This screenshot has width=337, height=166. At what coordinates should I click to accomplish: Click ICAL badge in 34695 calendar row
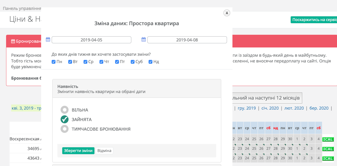point(328,149)
